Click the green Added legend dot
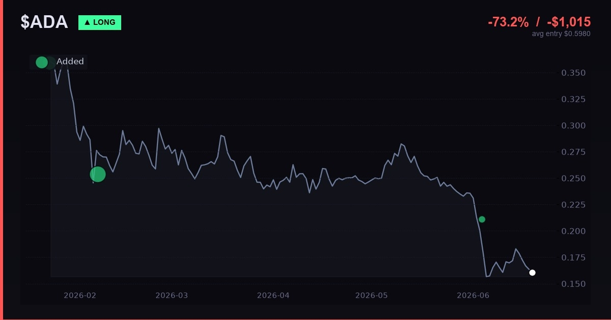The height and width of the screenshot is (320, 611). pos(42,62)
